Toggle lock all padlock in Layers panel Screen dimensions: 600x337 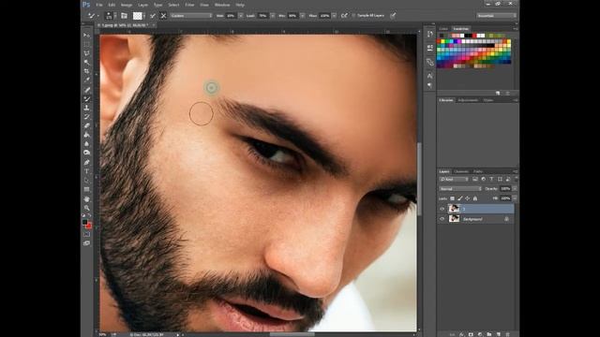pos(475,198)
